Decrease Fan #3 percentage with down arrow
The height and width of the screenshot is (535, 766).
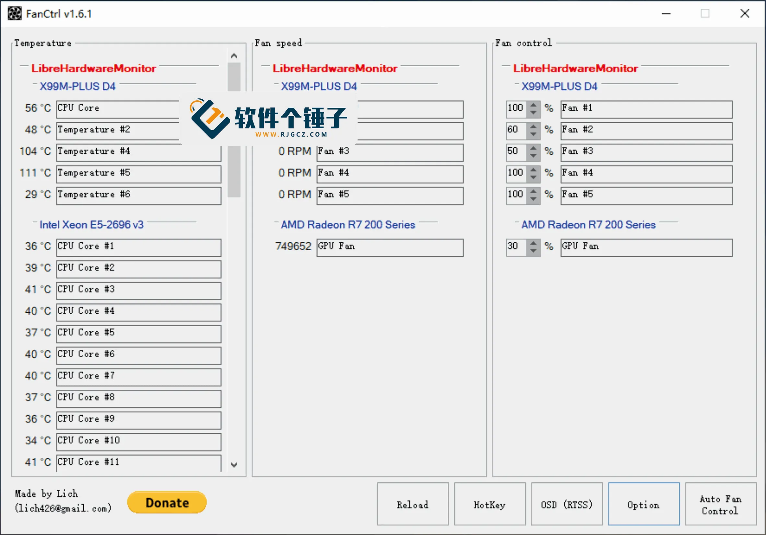tap(534, 157)
